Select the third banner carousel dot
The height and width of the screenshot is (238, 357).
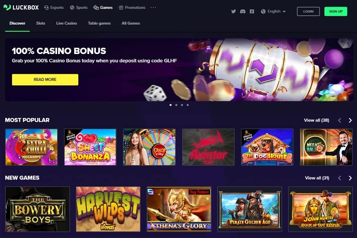[182, 105]
